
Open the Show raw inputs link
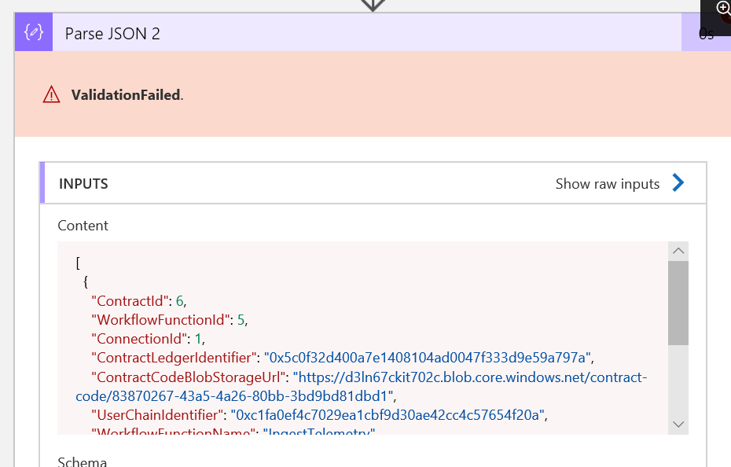[x=607, y=184]
